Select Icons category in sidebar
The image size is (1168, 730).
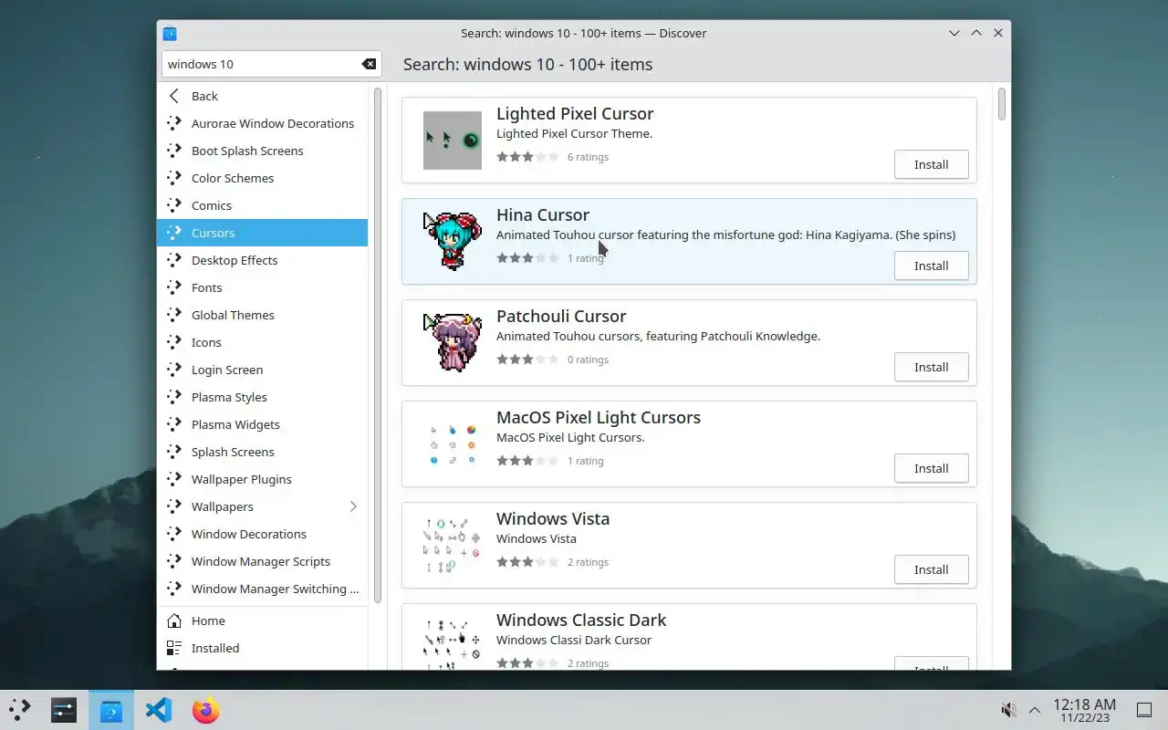262,342
